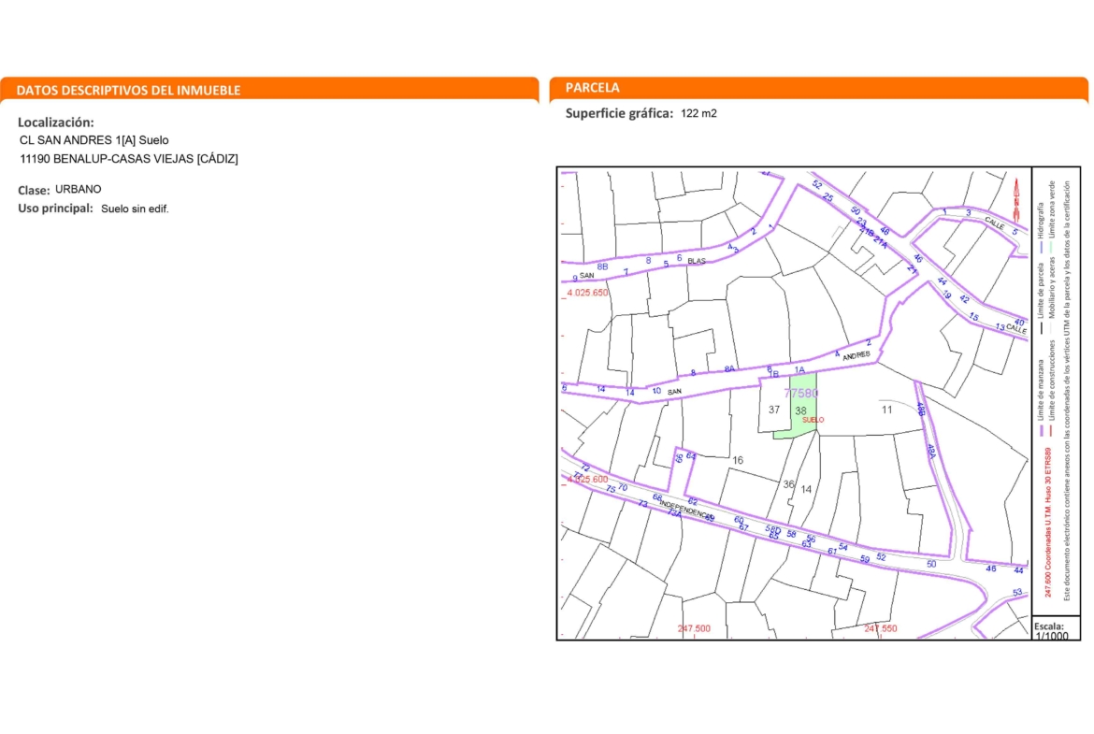Image resolution: width=1094 pixels, height=734 pixels.
Task: Click the BLAS street name label
Action: tap(697, 261)
